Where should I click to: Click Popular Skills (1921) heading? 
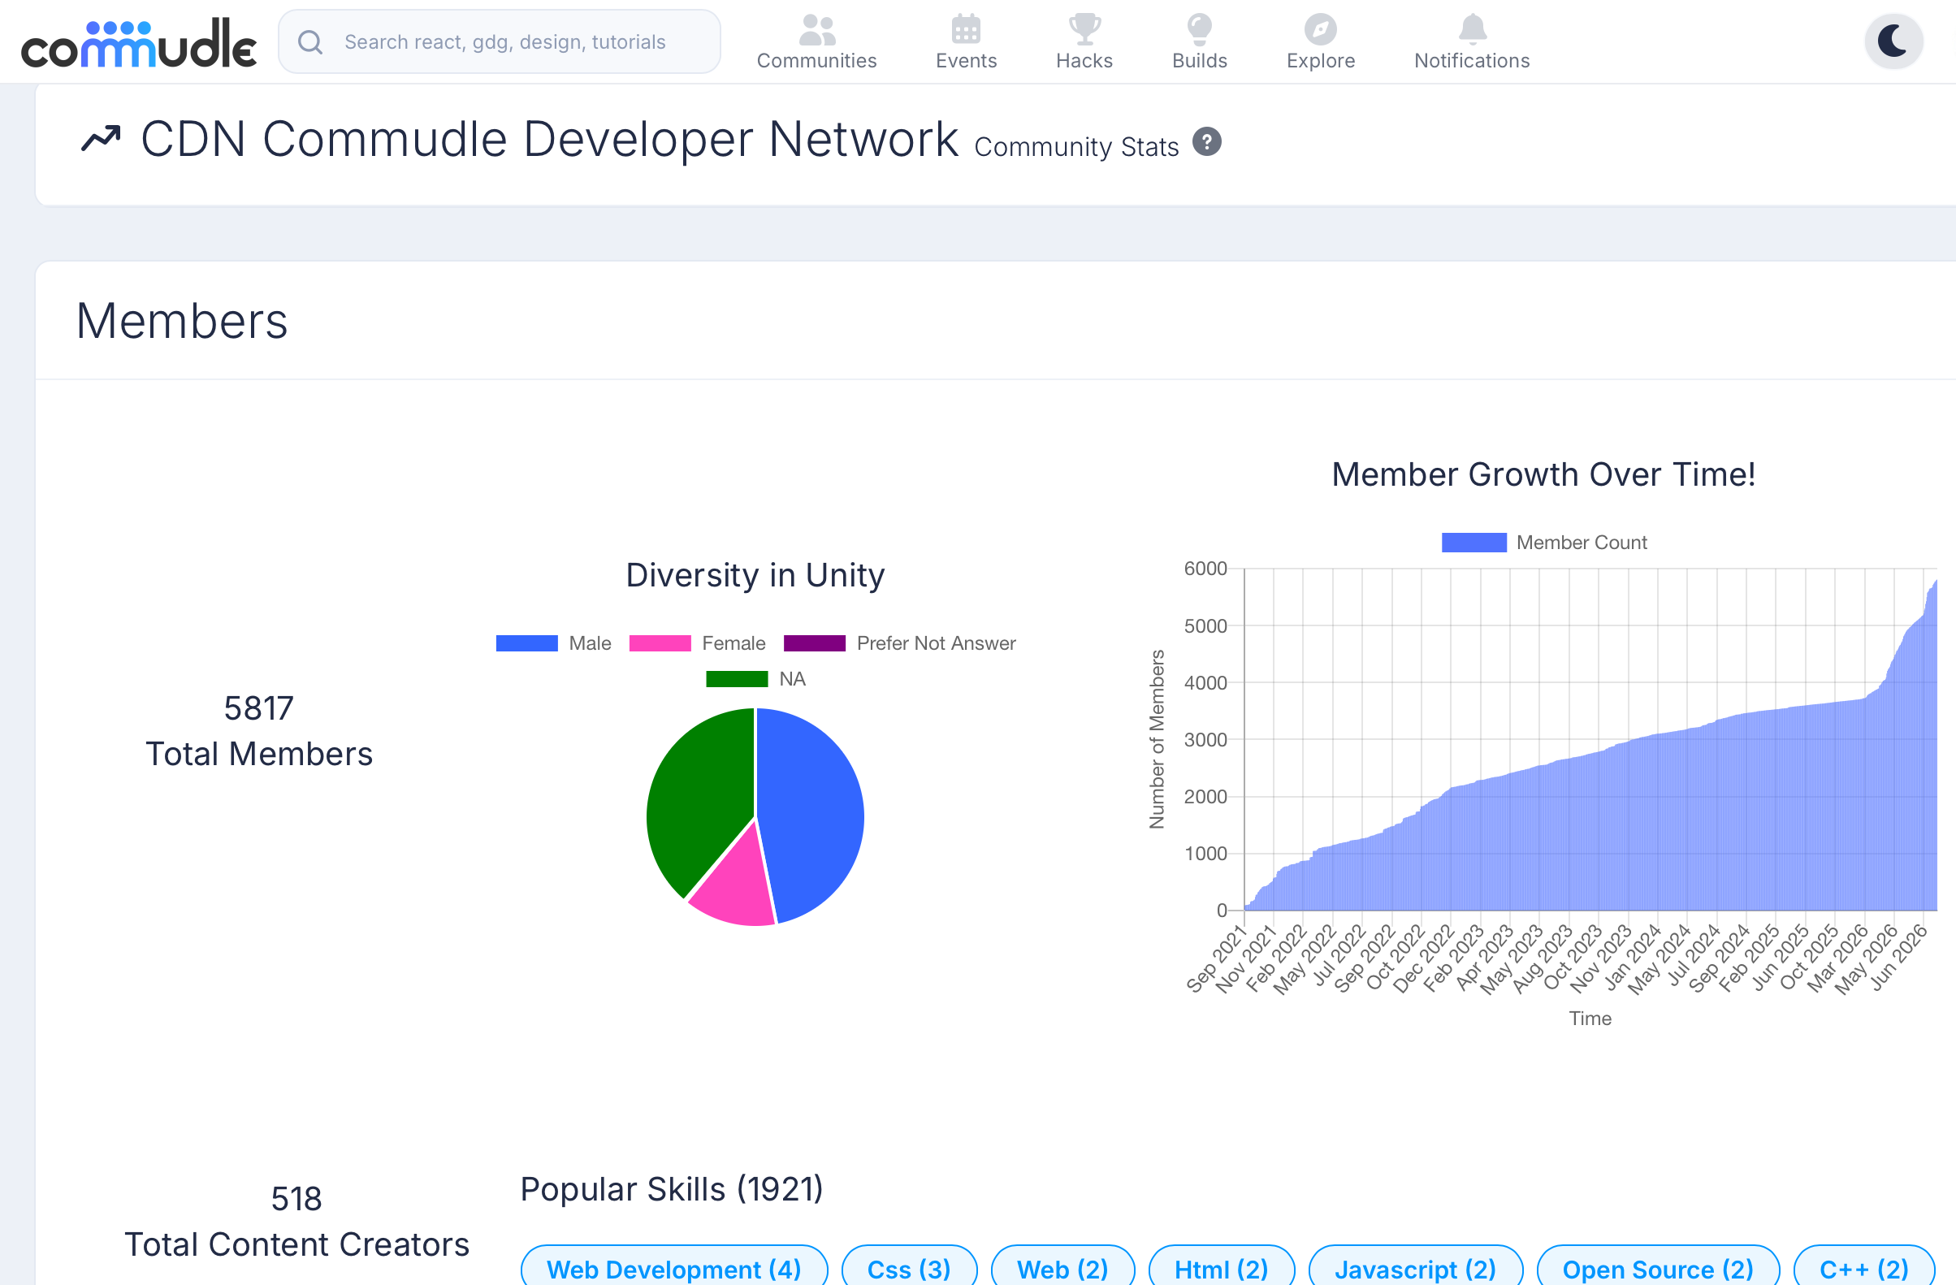[x=672, y=1189]
